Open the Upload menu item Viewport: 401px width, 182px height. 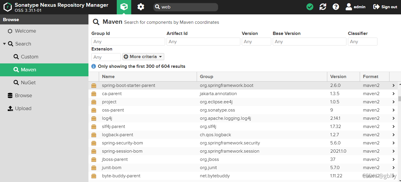click(x=23, y=108)
